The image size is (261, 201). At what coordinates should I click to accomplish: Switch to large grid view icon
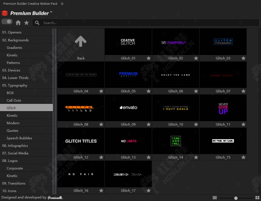(x=257, y=198)
